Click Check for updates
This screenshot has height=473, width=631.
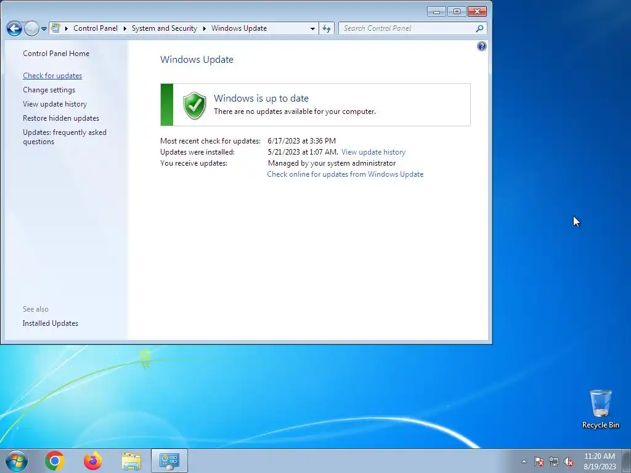[52, 76]
